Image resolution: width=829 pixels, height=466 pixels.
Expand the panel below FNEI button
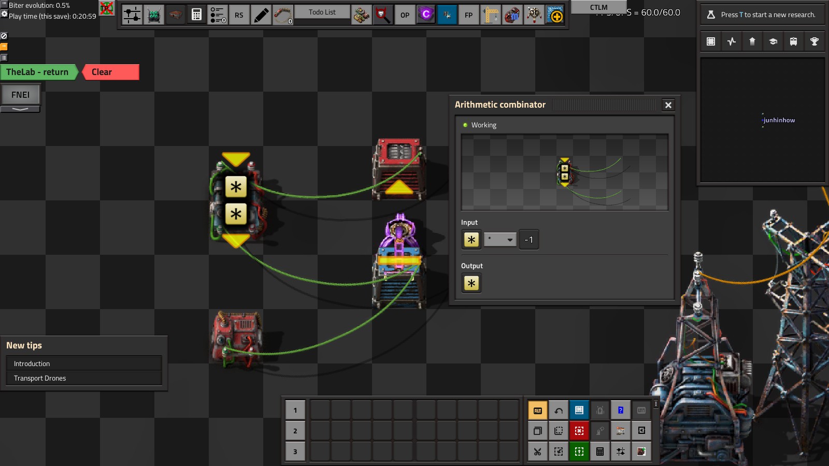20,109
